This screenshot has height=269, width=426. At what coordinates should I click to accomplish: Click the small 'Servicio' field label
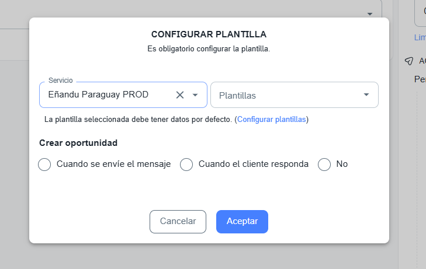tap(61, 80)
